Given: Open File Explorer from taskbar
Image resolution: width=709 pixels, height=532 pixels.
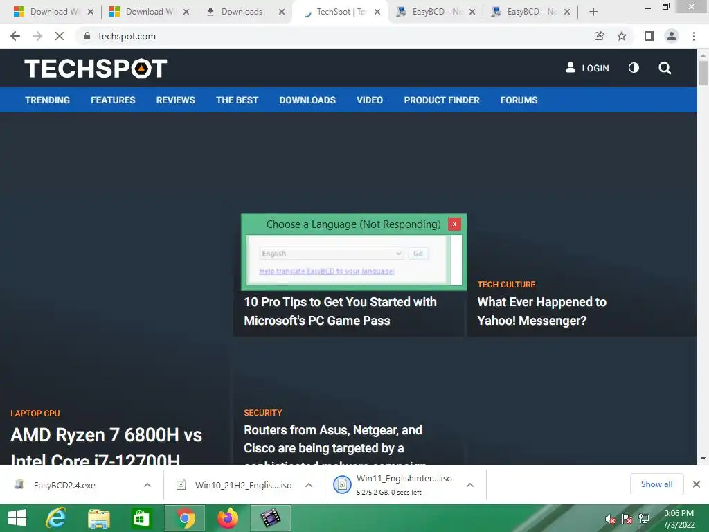Looking at the screenshot, I should 98,518.
